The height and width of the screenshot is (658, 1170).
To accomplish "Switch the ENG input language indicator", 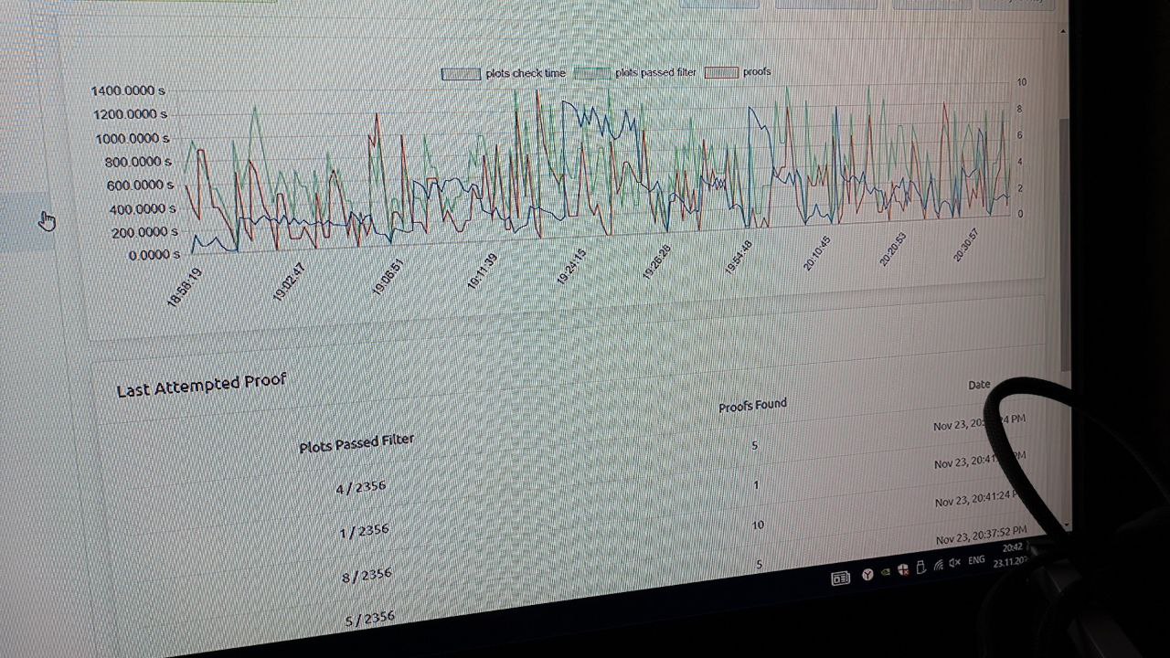I will click(976, 559).
